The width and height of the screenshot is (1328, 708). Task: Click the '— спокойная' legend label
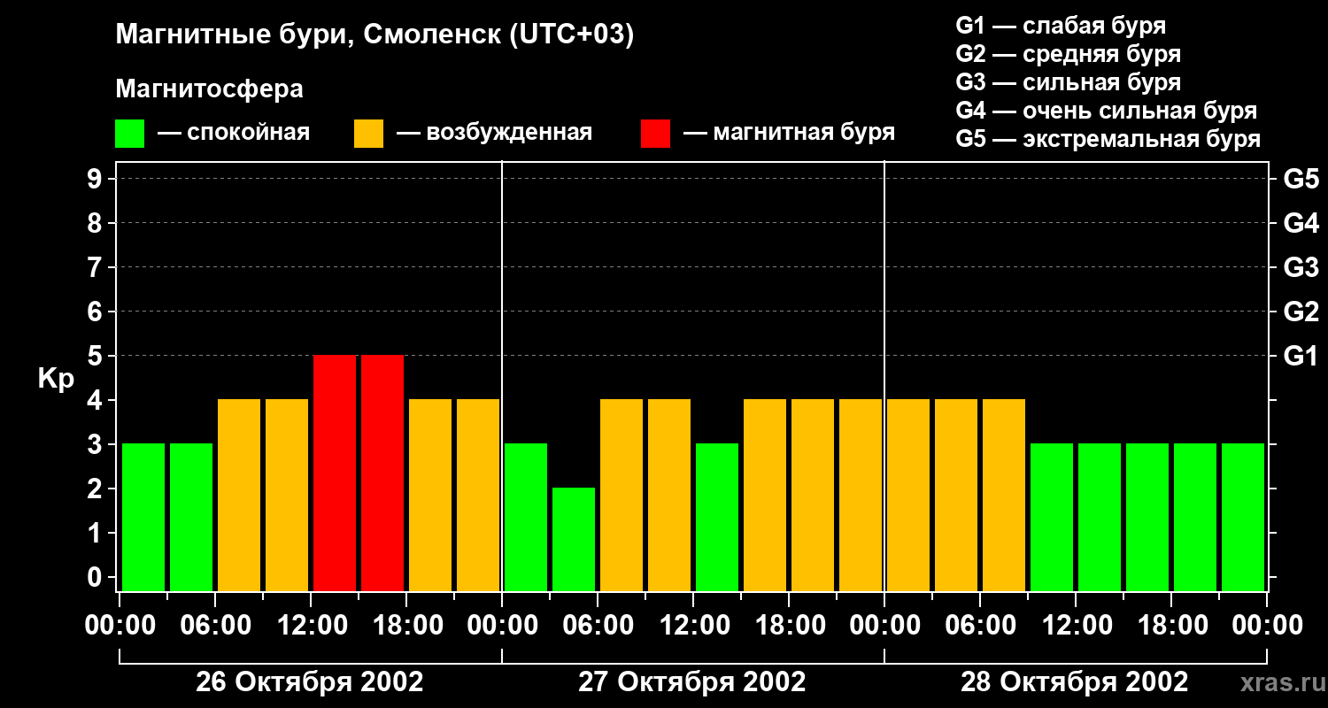234,134
